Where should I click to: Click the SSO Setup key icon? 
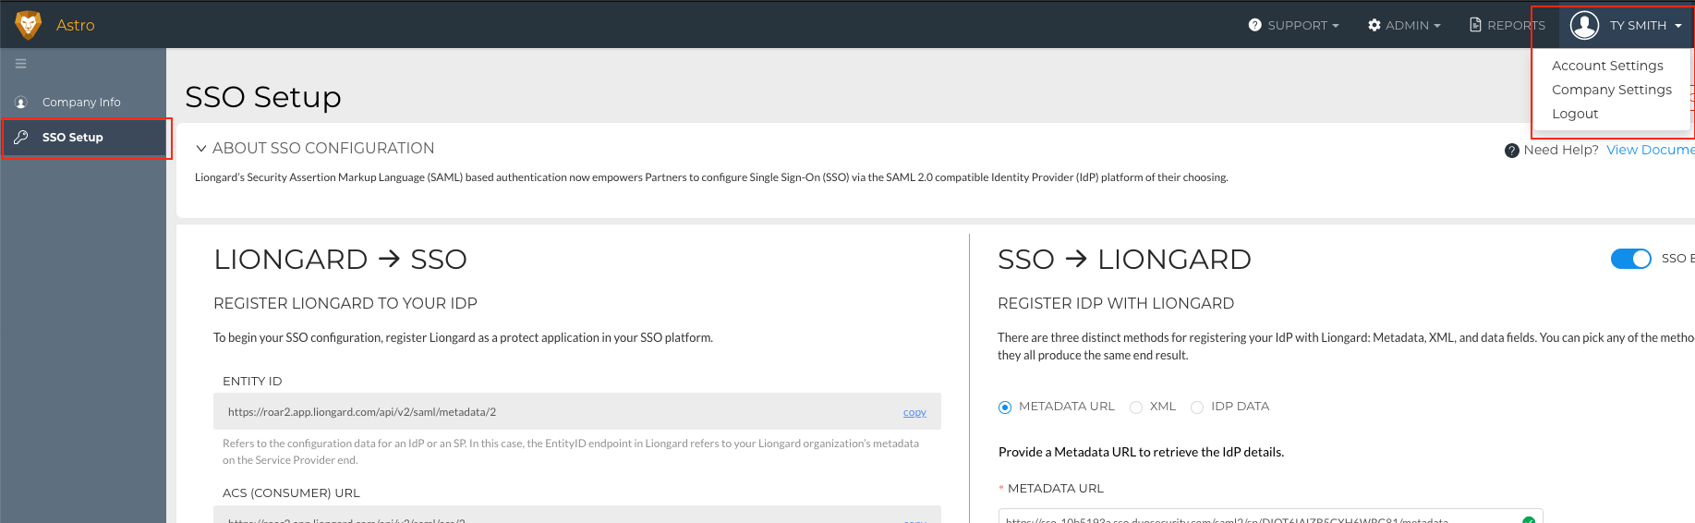tap(21, 137)
